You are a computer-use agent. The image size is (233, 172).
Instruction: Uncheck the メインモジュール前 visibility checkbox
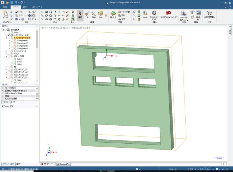click(9, 35)
